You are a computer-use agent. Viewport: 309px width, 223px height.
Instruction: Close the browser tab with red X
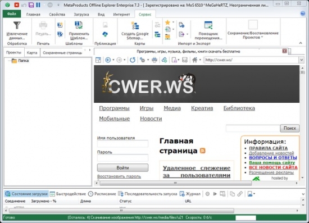284,51
